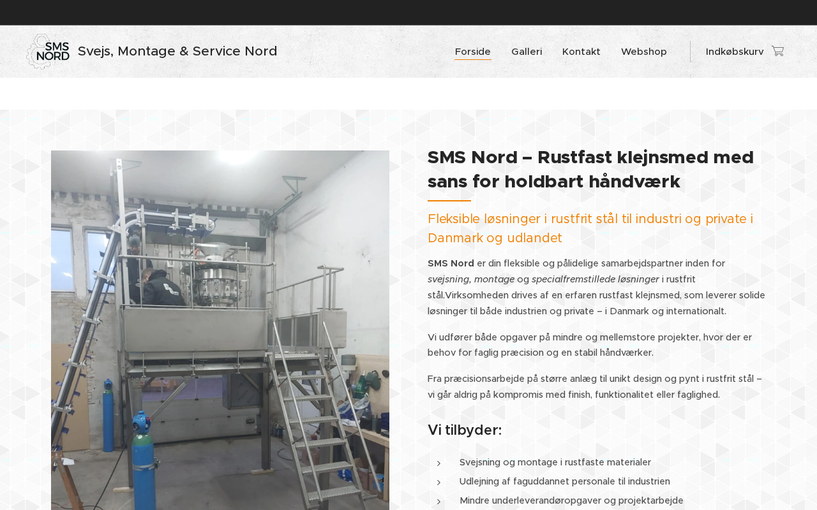817x510 pixels.
Task: Go to the Galleri page
Action: click(527, 52)
